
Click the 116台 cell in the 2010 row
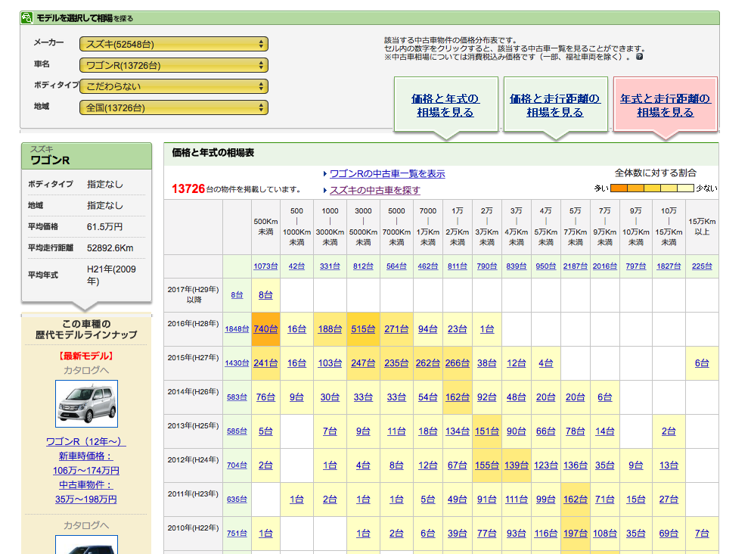coord(545,534)
